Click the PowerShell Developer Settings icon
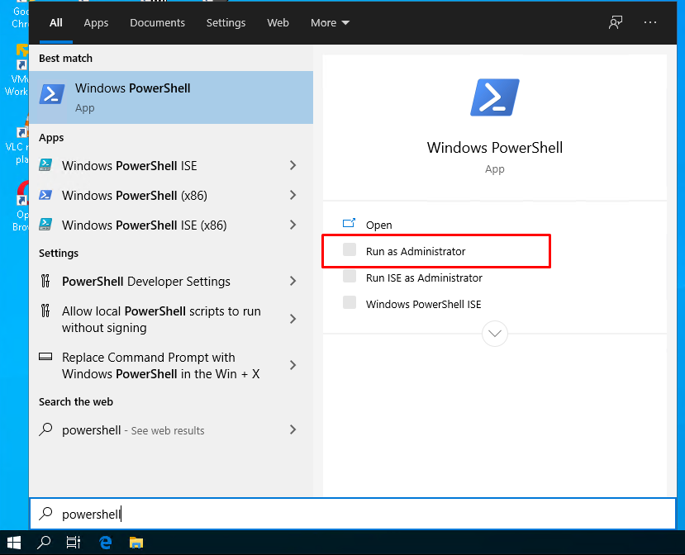The image size is (685, 555). [x=45, y=281]
